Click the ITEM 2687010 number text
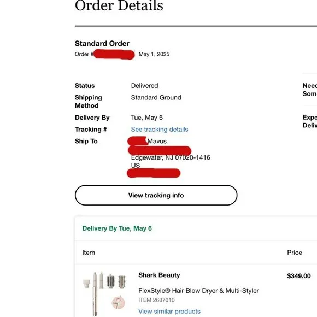317x317 pixels. tap(156, 300)
